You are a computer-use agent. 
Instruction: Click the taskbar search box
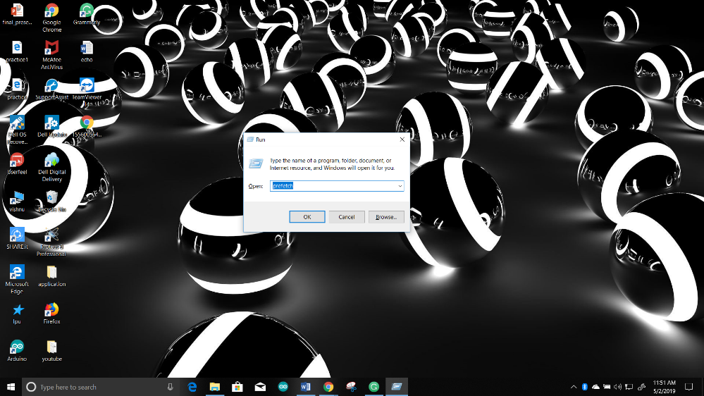click(x=101, y=387)
